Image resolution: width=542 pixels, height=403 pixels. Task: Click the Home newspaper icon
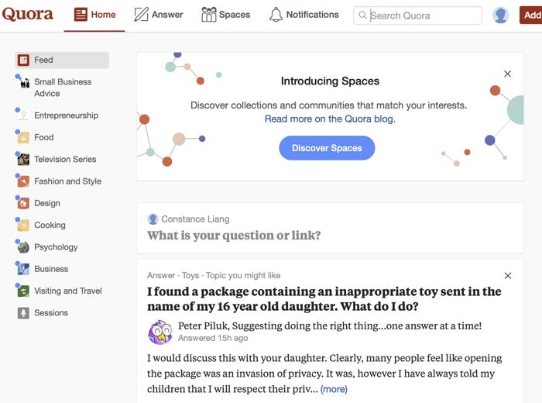pos(81,15)
